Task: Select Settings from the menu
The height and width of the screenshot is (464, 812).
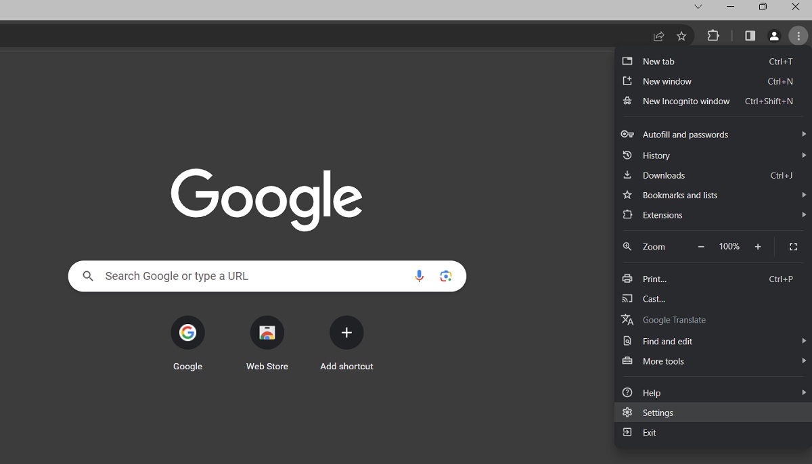Action: click(657, 413)
